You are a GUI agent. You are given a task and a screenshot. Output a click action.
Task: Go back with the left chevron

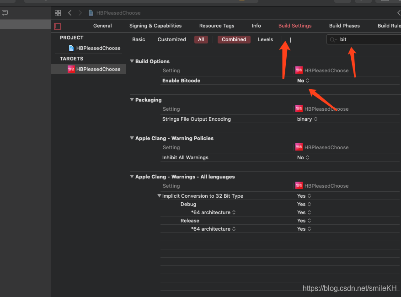[70, 13]
